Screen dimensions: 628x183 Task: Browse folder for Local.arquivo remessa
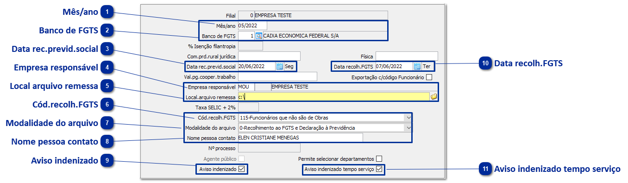[x=434, y=96]
